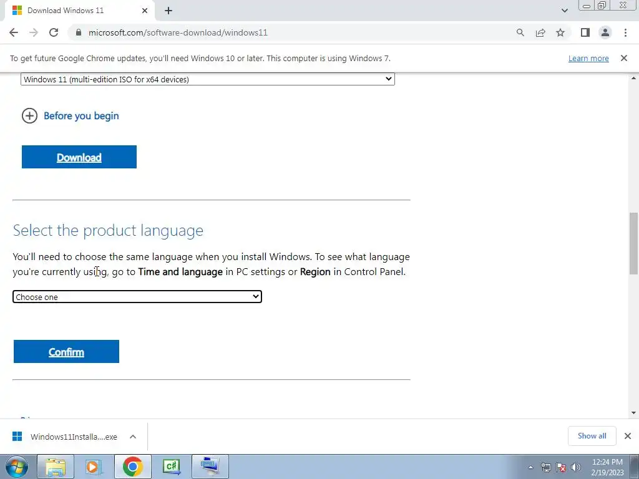Click the browser forward arrow
639x479 pixels.
pos(34,32)
